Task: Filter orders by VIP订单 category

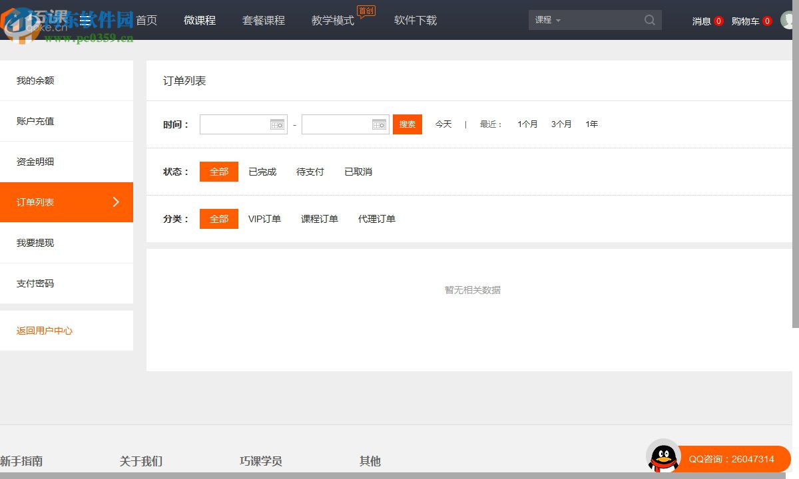Action: tap(265, 218)
